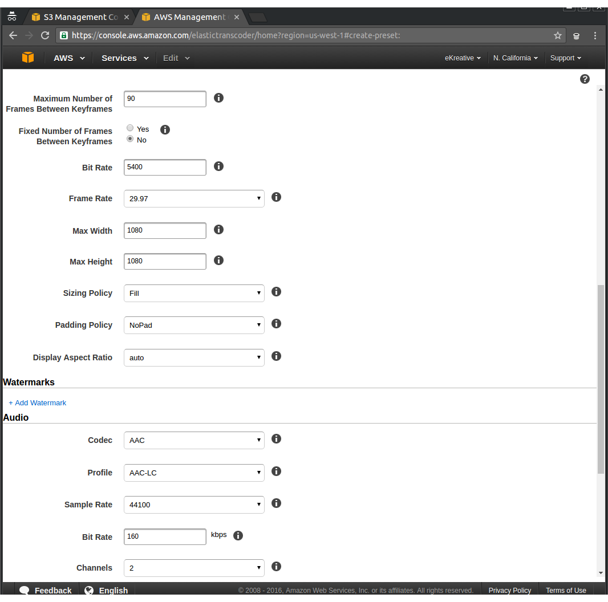
Task: Click the Add Watermark link
Action: coord(38,402)
